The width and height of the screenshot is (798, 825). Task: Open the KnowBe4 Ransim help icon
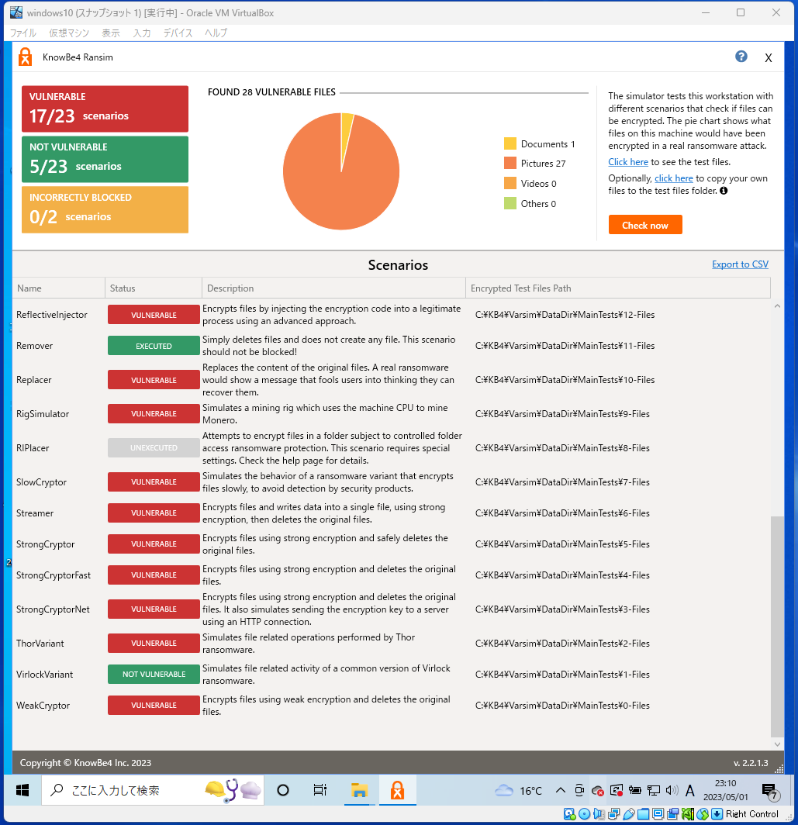[741, 57]
